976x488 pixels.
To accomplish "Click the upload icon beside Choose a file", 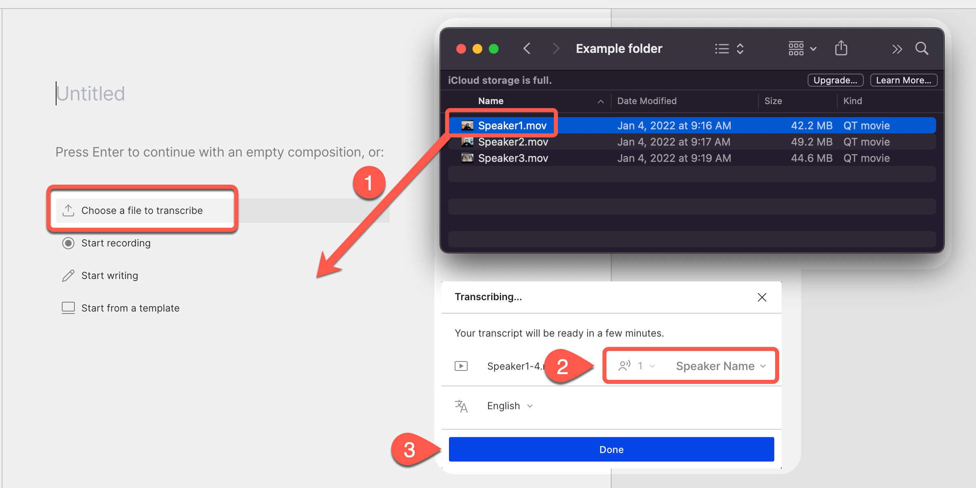I will tap(68, 210).
